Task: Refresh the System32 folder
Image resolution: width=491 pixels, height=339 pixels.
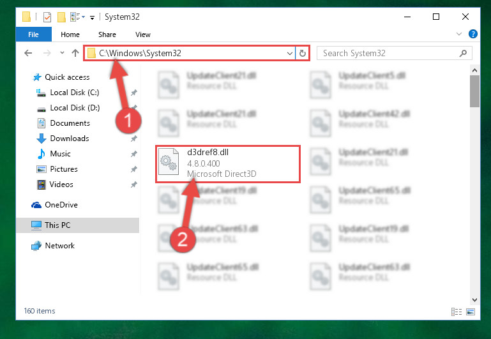Action: (x=302, y=54)
